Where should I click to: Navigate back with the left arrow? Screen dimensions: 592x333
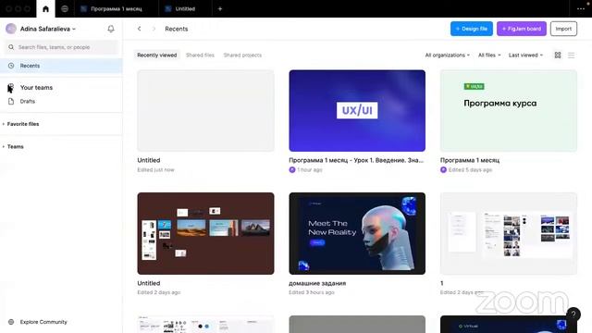pos(140,29)
